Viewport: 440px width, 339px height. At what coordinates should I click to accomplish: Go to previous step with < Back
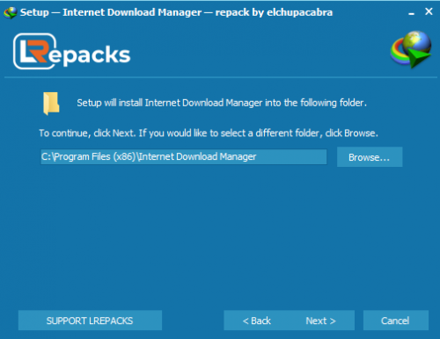257,321
